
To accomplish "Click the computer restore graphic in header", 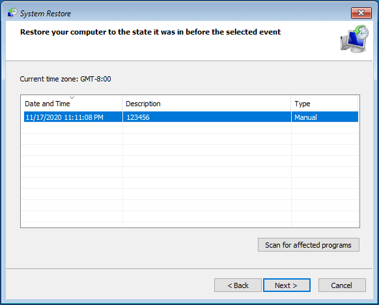I will [x=355, y=38].
